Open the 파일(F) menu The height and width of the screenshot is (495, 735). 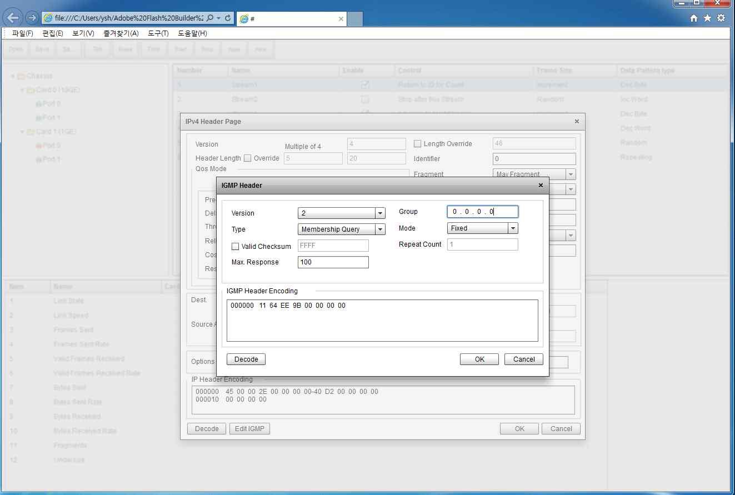(22, 33)
